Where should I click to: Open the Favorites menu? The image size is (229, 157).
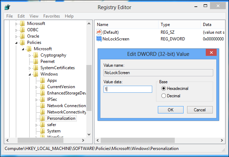tap(51, 16)
